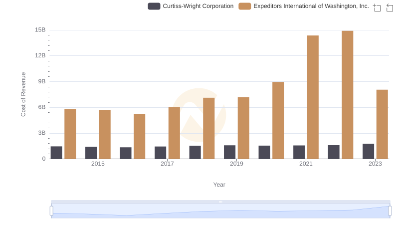Click the 2015 x-axis label
This screenshot has width=399, height=230.
click(x=98, y=164)
